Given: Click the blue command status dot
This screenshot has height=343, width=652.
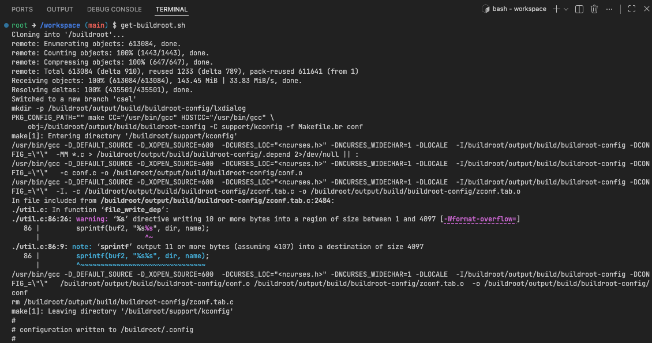Looking at the screenshot, I should (x=6, y=25).
